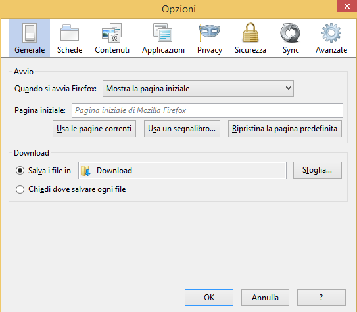The width and height of the screenshot is (357, 312).
Task: Cancel changes with the Annulla button
Action: (x=265, y=298)
